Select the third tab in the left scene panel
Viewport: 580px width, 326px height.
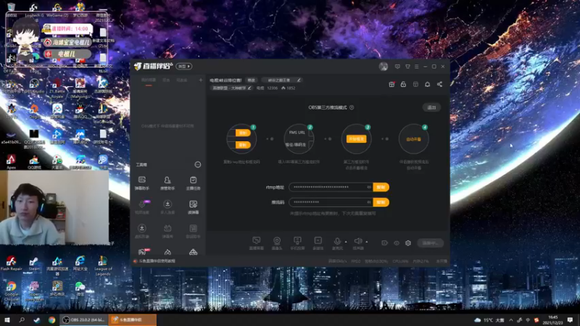(182, 80)
